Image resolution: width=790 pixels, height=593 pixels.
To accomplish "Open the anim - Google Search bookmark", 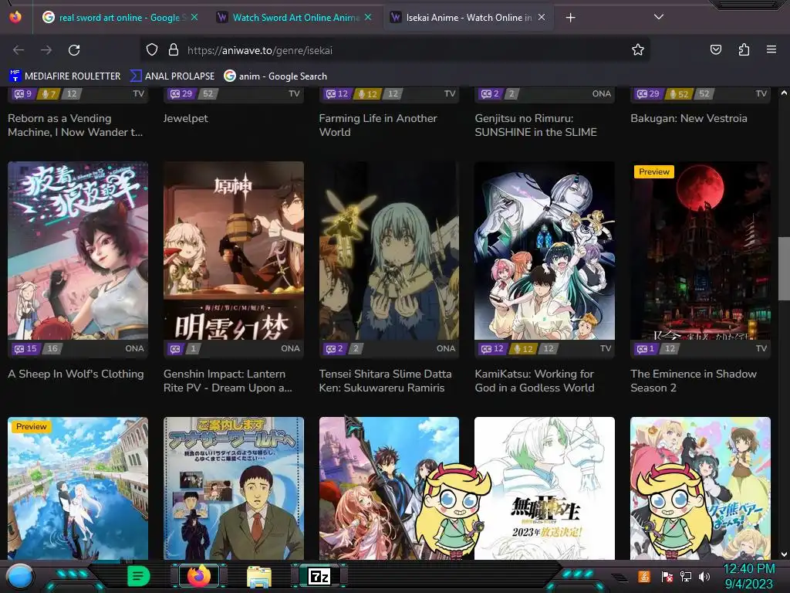I will click(x=275, y=76).
